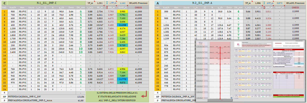307x103 pixels.
Task: Click the red-cornered YP_m cell in table C
Action: click(90, 3)
